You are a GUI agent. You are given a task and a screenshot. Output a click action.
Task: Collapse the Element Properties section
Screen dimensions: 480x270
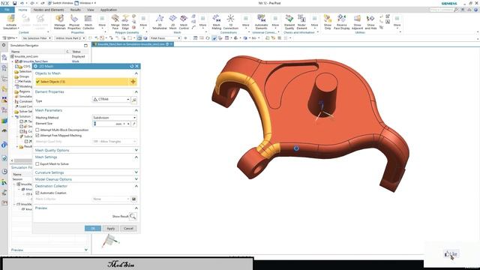[136, 91]
